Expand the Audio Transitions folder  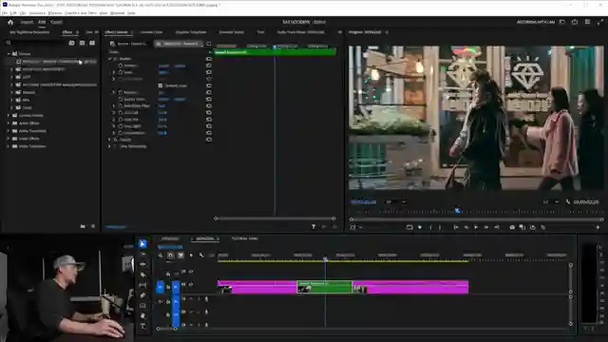[9, 131]
